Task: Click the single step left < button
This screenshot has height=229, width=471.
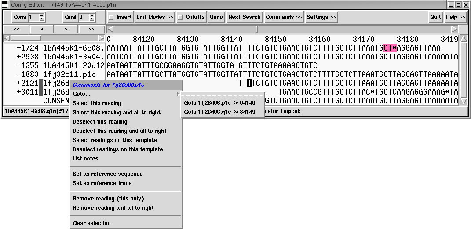Action: (x=42, y=29)
